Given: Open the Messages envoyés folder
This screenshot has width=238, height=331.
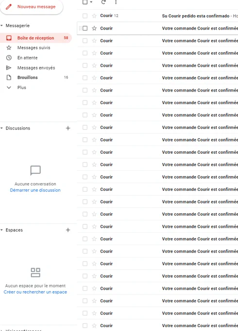Looking at the screenshot, I should pos(36,68).
